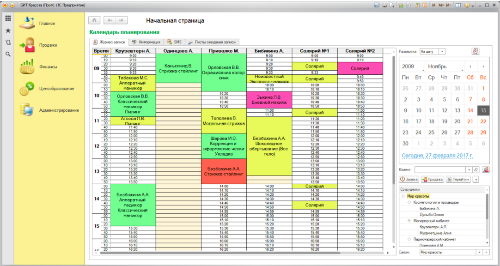
Task: Open the year 2009 selector
Action: (413, 66)
